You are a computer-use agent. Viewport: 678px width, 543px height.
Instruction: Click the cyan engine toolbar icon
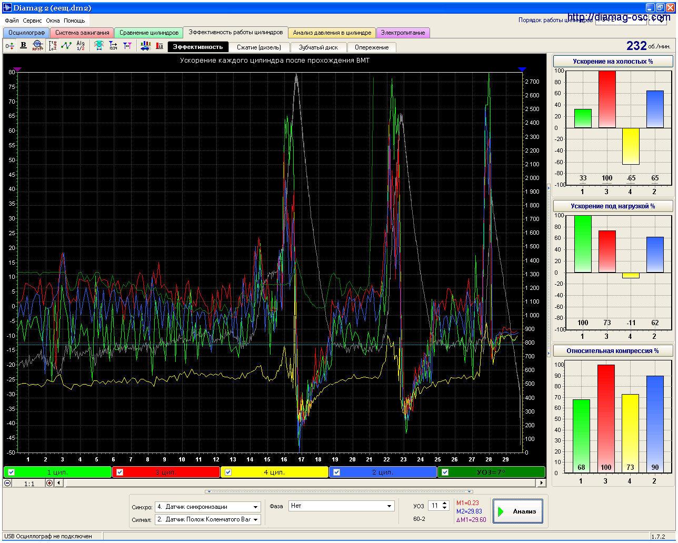tap(98, 46)
